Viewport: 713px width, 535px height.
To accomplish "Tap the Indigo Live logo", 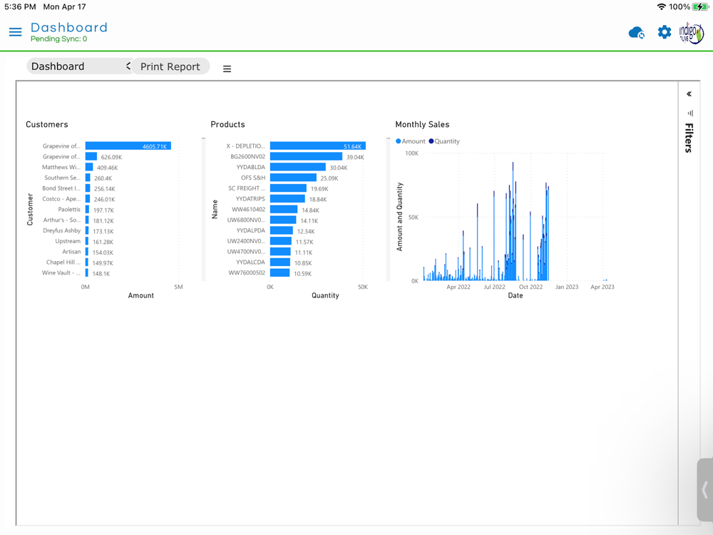I will [691, 33].
